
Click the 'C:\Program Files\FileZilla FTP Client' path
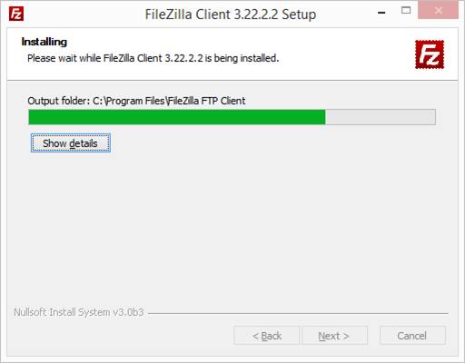pos(169,101)
